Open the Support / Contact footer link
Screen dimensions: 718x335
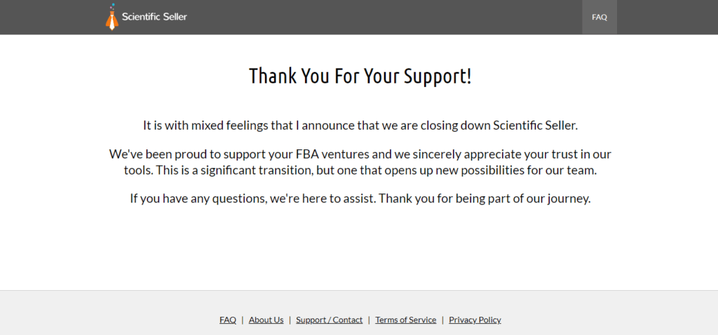coord(329,320)
